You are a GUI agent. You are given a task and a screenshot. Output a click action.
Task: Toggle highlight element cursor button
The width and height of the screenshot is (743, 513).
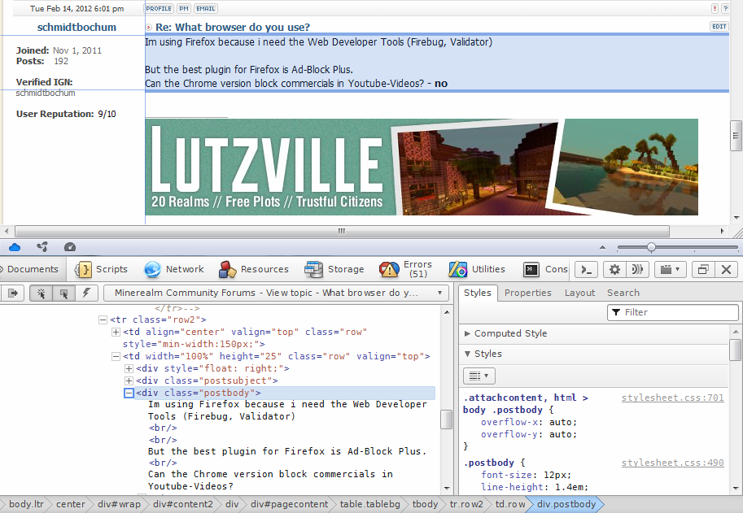(x=63, y=293)
